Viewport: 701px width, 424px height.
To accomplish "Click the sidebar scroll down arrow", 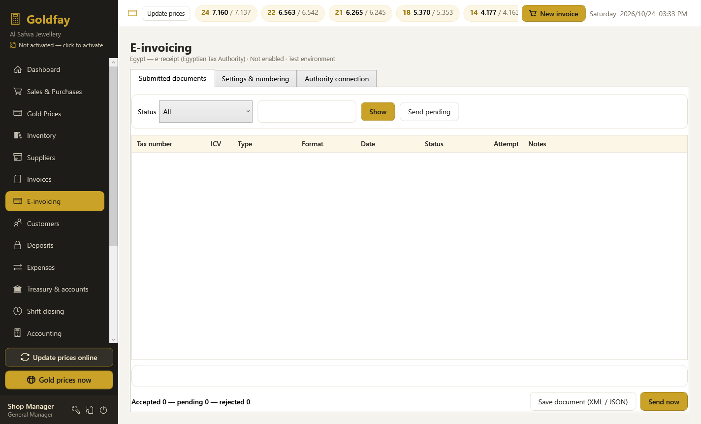I will 114,339.
